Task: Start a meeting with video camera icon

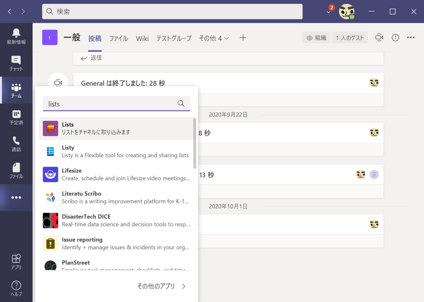Action: click(x=379, y=38)
